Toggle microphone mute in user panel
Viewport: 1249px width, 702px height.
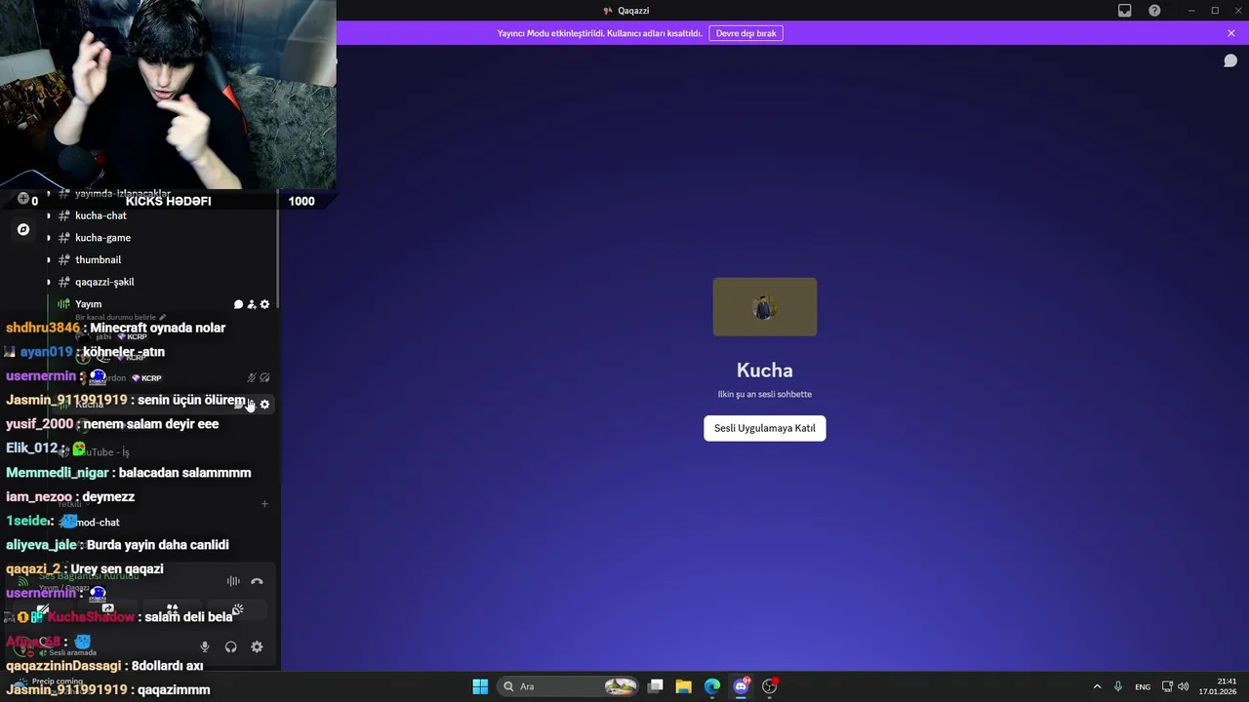(205, 646)
